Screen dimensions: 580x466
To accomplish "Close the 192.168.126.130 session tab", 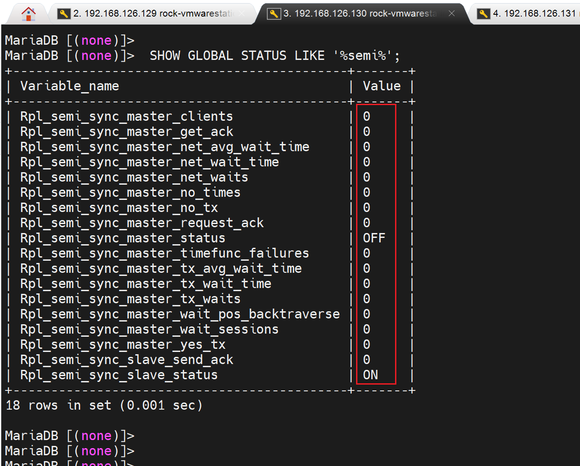I will (x=451, y=13).
